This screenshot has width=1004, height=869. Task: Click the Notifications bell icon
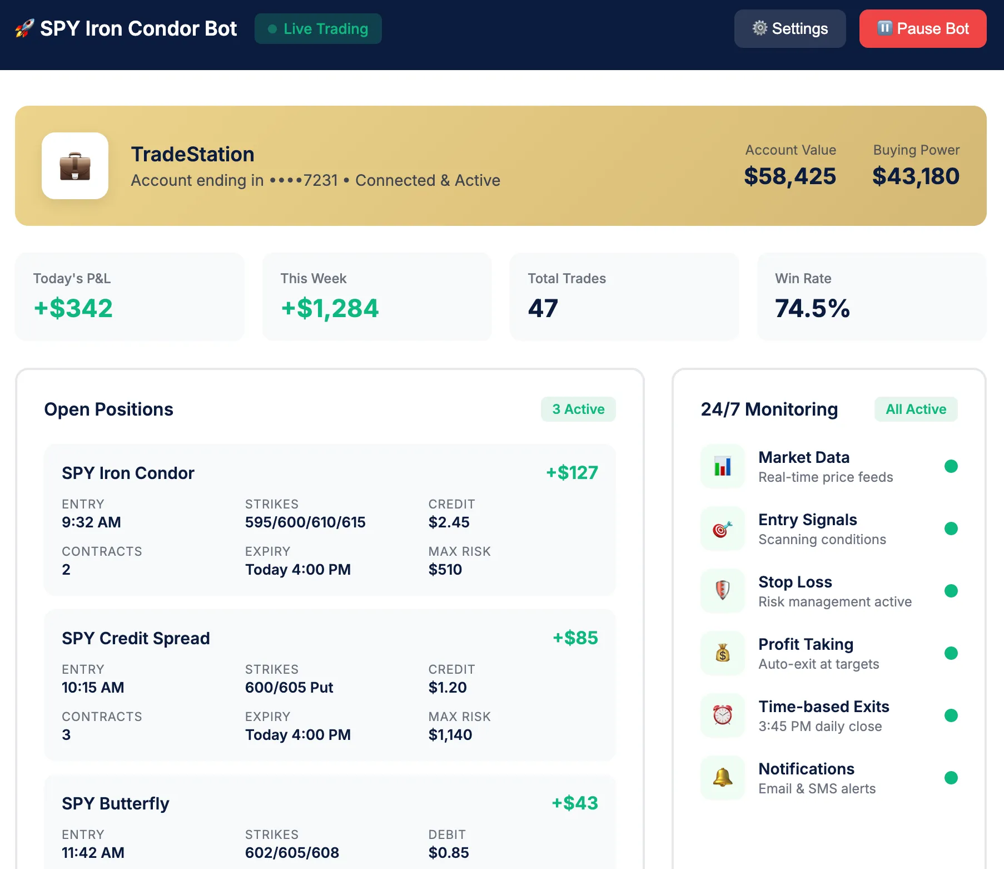[722, 778]
